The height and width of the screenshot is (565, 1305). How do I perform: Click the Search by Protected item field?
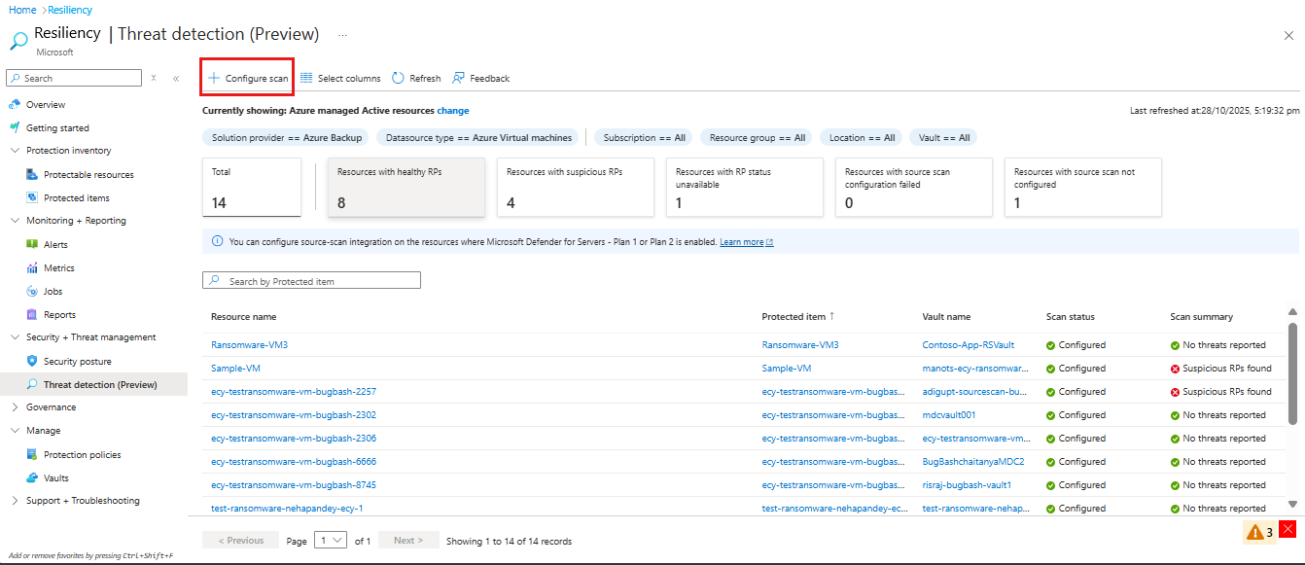pyautogui.click(x=311, y=280)
